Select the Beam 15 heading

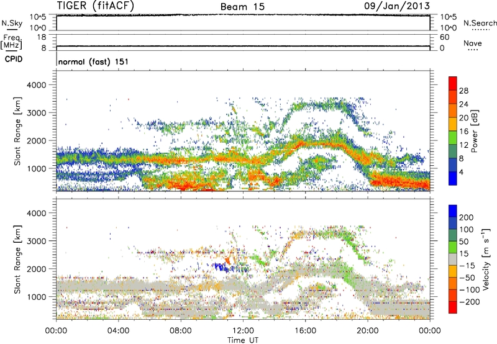[242, 7]
